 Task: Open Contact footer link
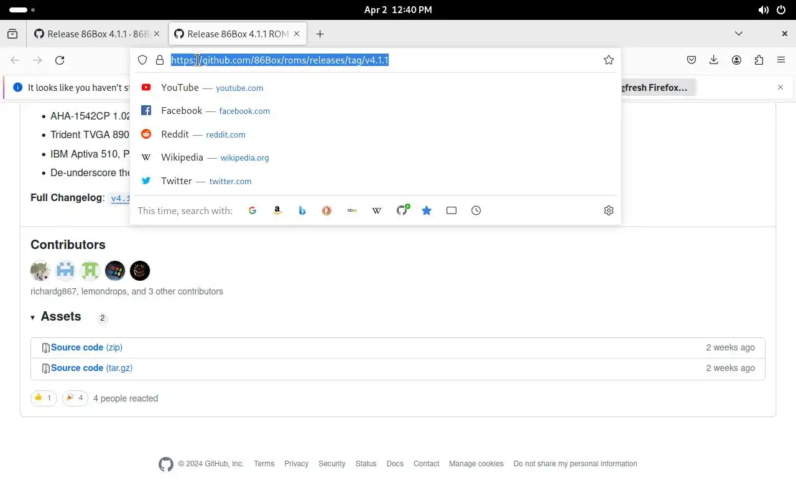[427, 464]
